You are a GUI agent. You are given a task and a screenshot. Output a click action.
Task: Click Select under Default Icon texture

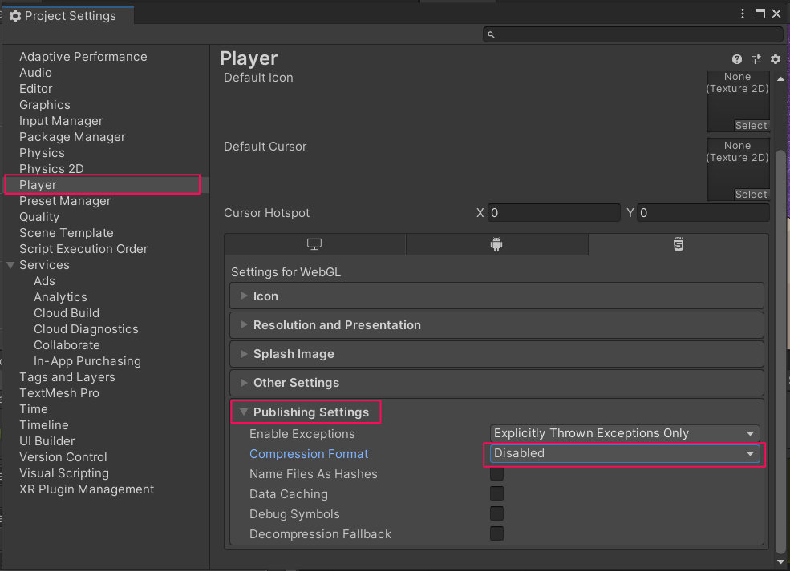point(751,125)
